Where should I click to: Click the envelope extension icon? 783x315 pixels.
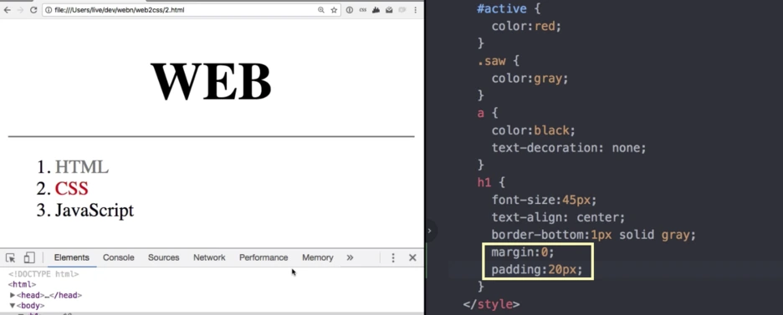[x=389, y=10]
